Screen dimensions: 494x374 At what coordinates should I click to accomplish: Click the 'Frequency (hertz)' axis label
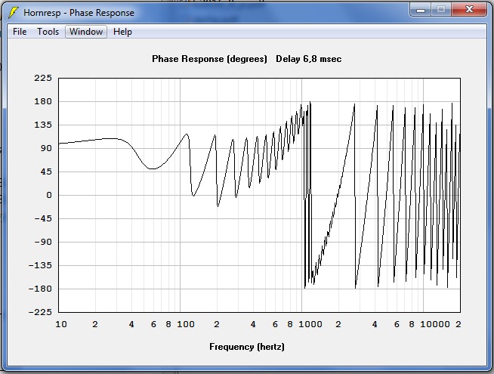[x=247, y=347]
